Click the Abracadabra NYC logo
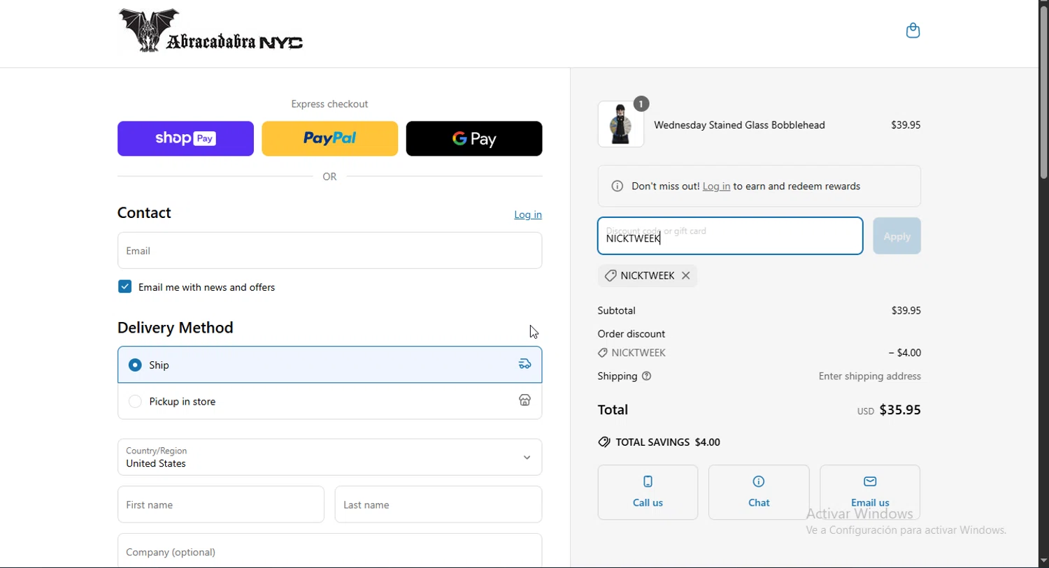 click(x=210, y=31)
